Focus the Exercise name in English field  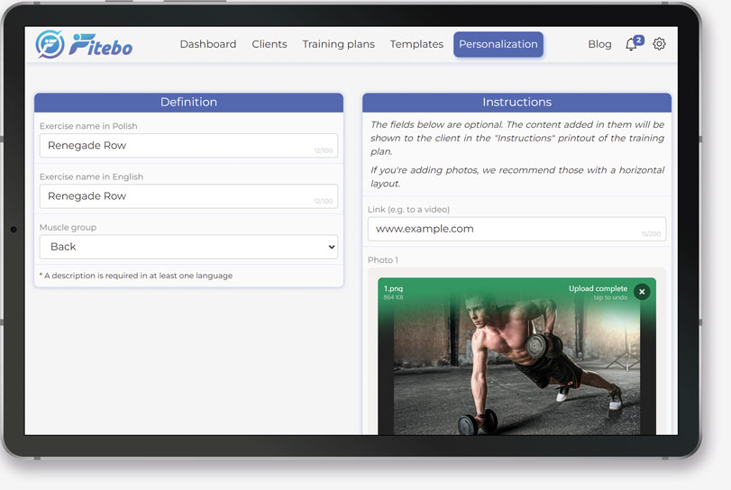coord(188,196)
